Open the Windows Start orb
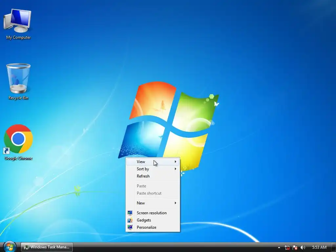 tap(9, 247)
